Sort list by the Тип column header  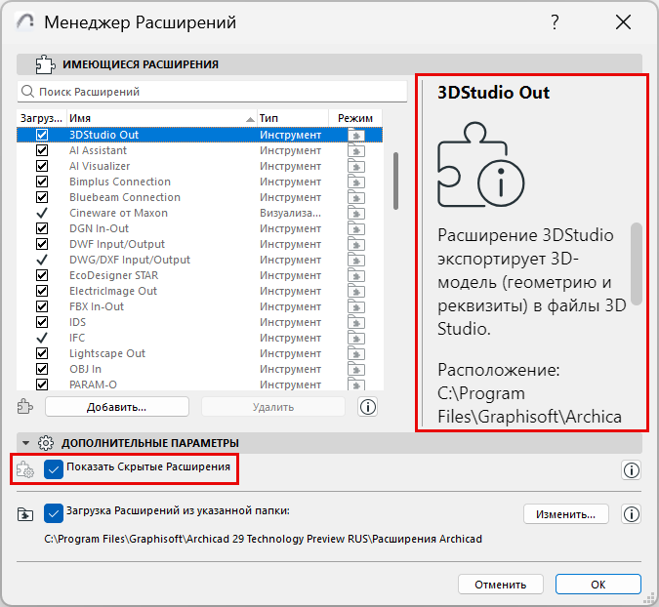coord(293,118)
